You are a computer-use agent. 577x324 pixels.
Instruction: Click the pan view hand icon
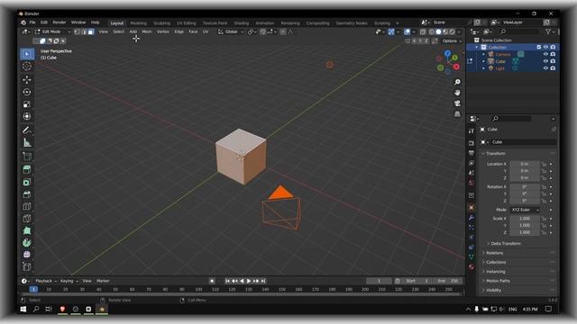click(457, 93)
